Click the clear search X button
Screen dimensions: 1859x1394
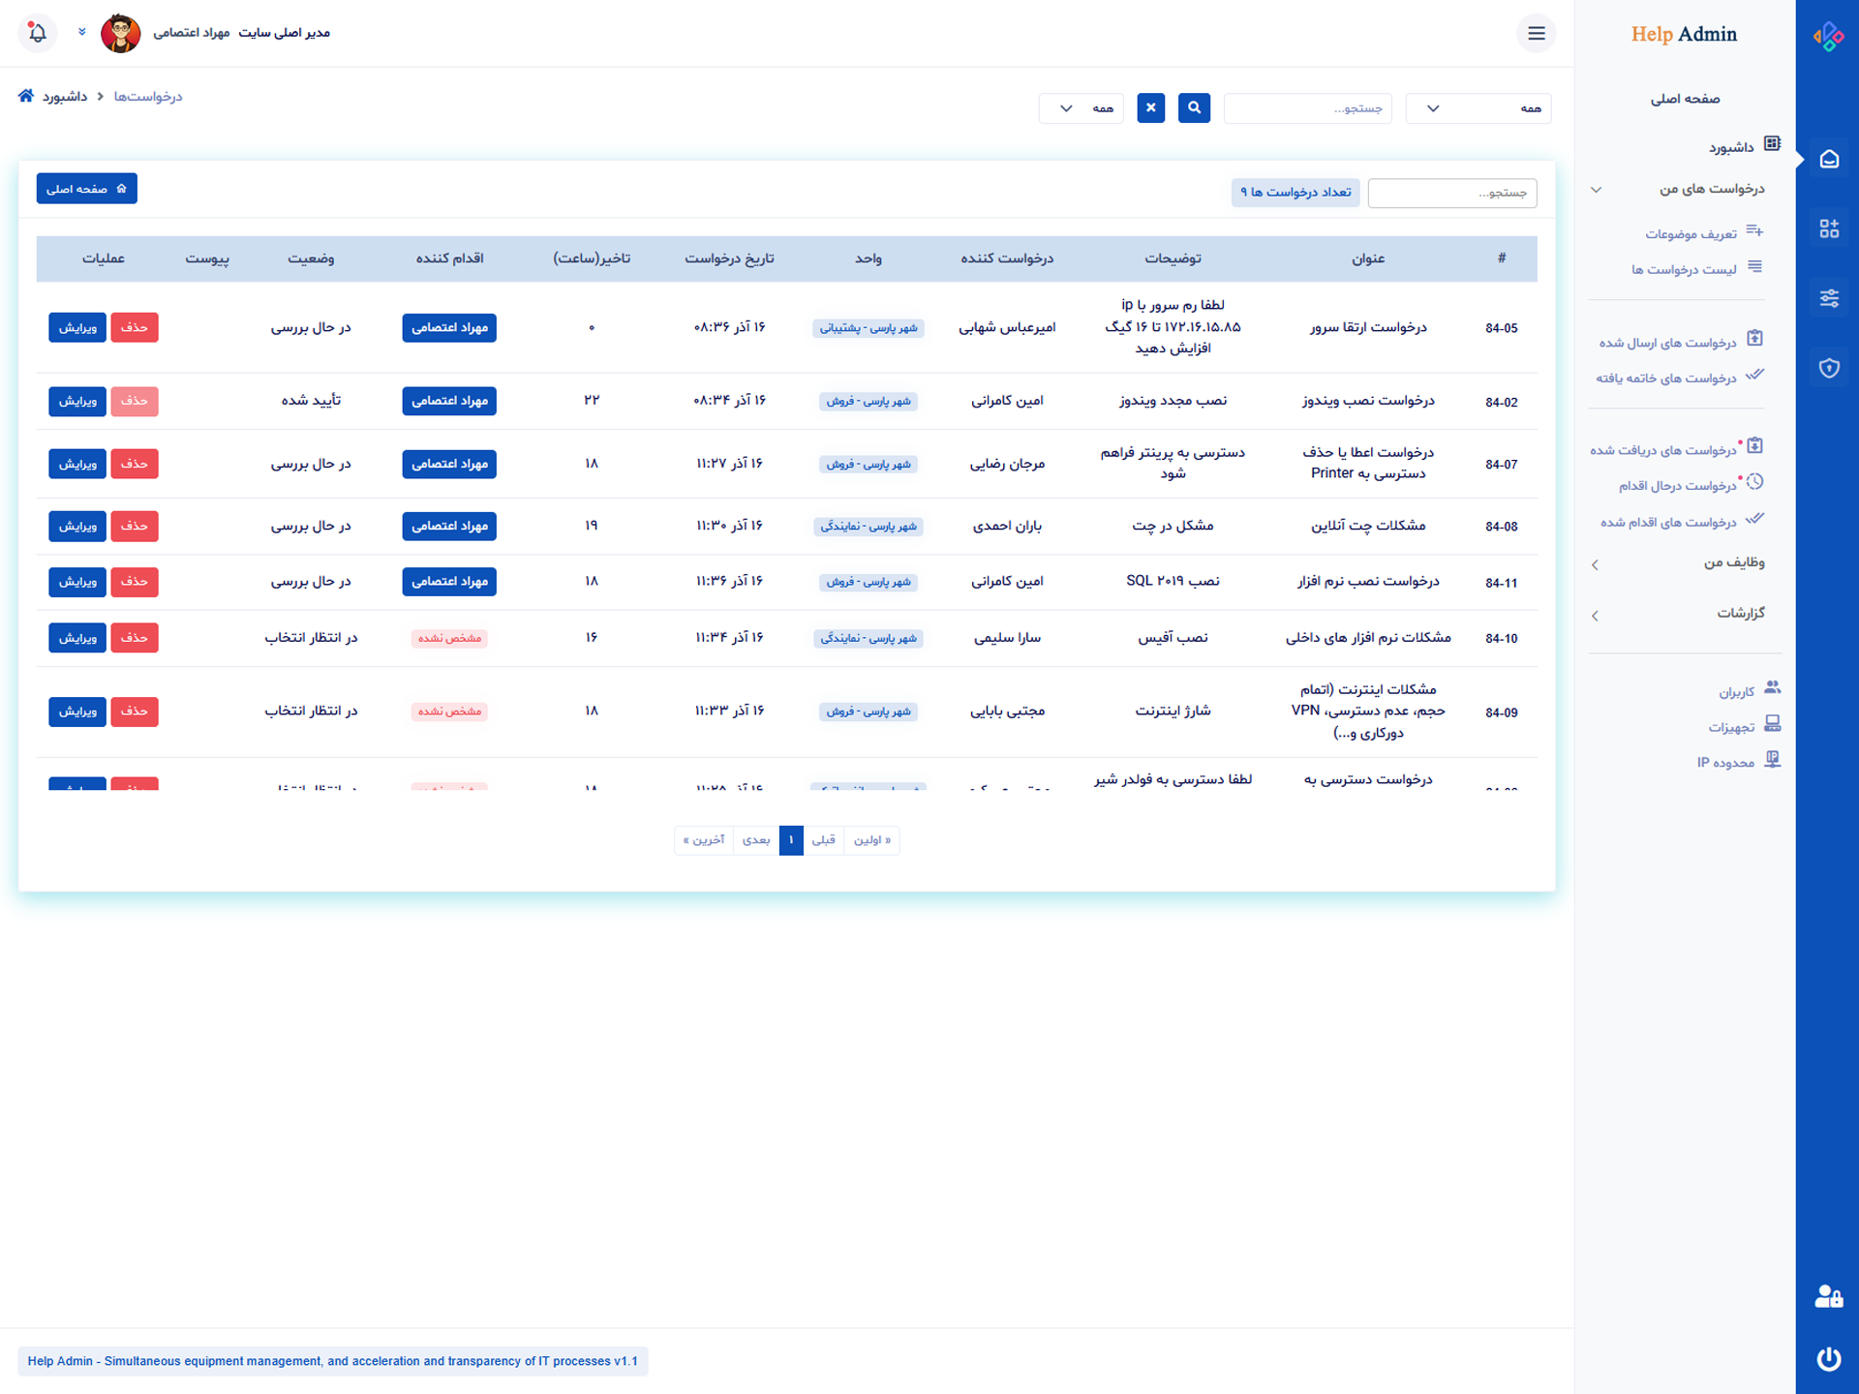(x=1150, y=108)
